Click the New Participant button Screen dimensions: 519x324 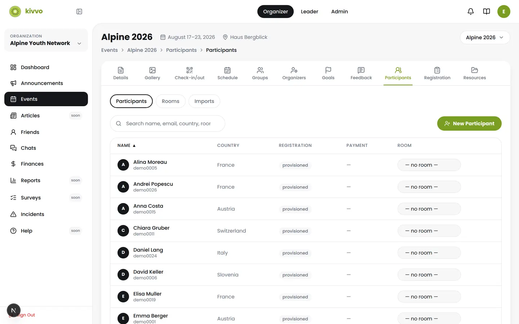click(469, 123)
